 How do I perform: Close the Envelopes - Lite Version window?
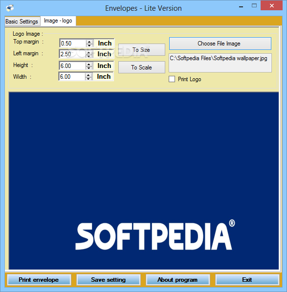(271, 5)
